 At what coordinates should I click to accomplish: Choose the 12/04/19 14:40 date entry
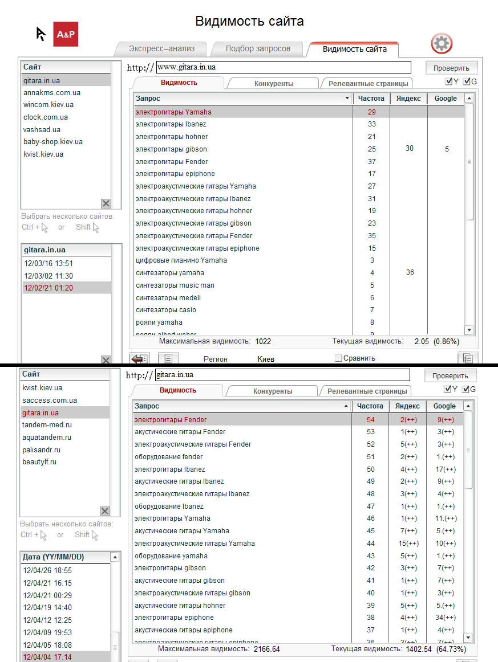click(66, 607)
